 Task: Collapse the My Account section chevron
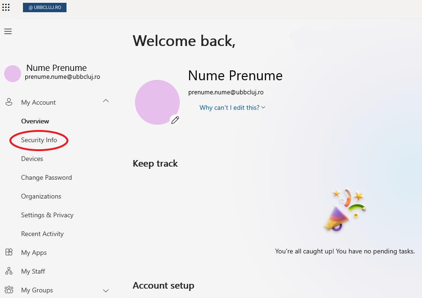(x=106, y=100)
